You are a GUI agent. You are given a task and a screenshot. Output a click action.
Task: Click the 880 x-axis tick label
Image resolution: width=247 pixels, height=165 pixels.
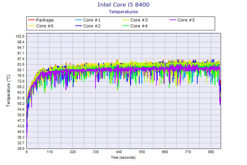coord(211,152)
